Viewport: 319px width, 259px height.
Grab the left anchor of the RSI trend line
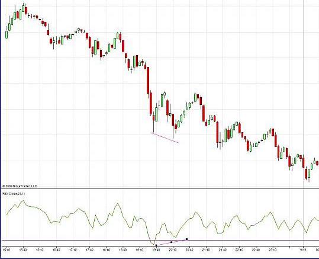pyautogui.click(x=156, y=245)
